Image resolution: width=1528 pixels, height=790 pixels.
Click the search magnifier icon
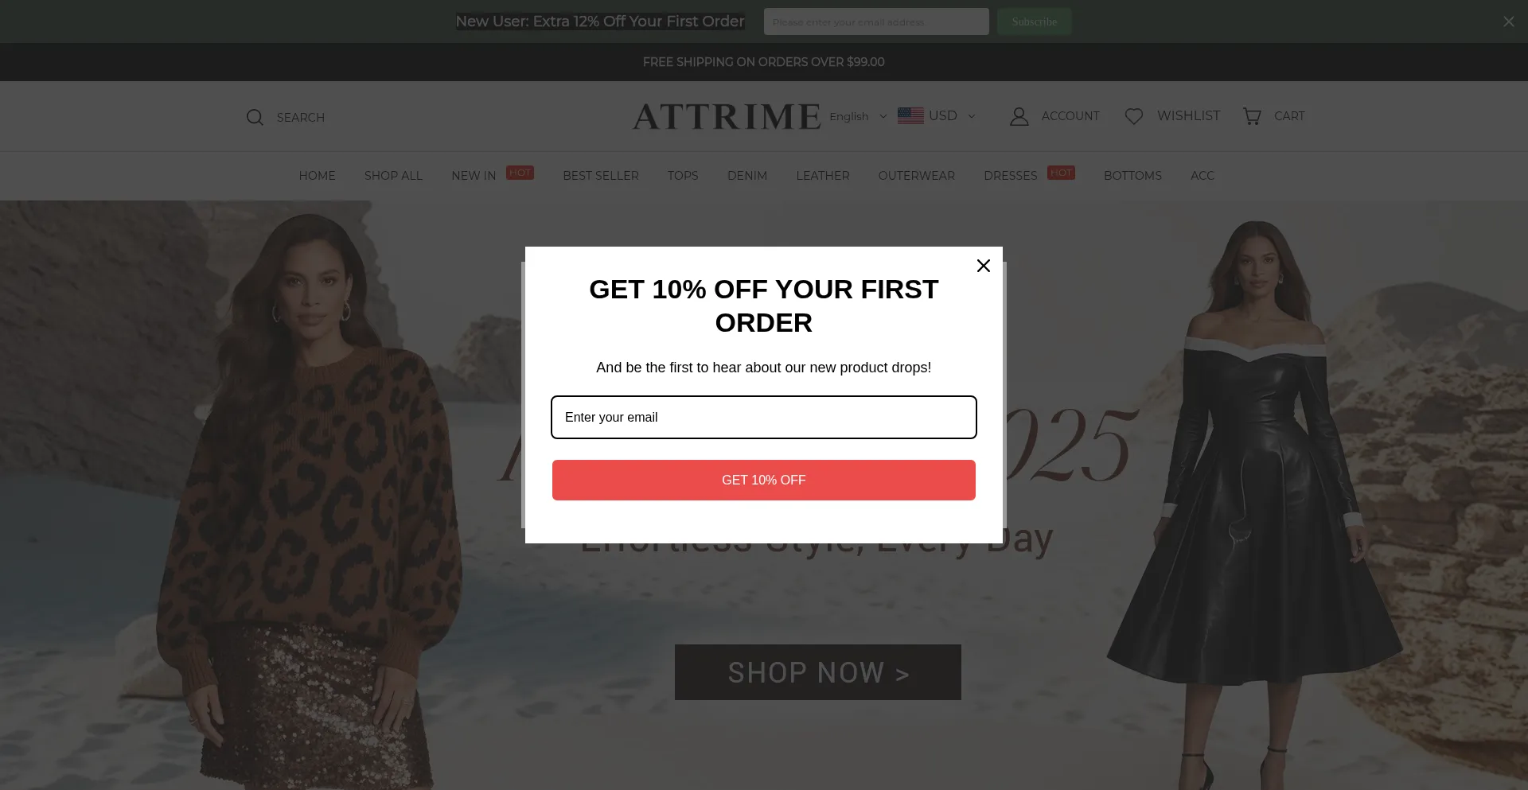point(255,118)
